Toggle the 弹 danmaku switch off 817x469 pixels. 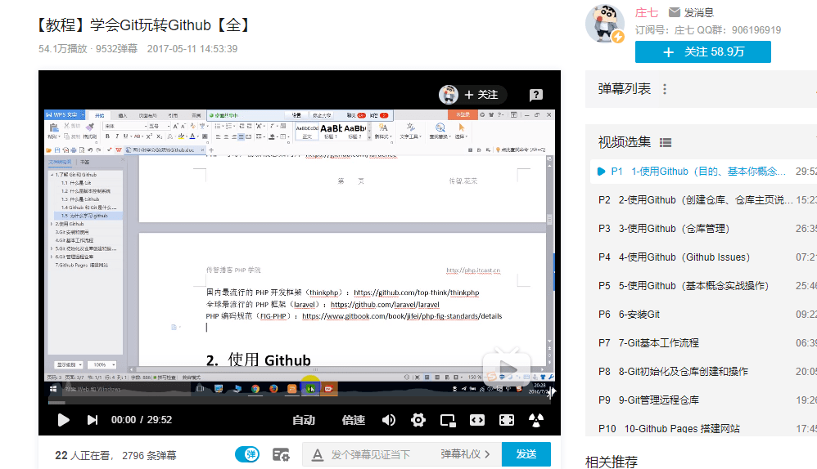247,454
